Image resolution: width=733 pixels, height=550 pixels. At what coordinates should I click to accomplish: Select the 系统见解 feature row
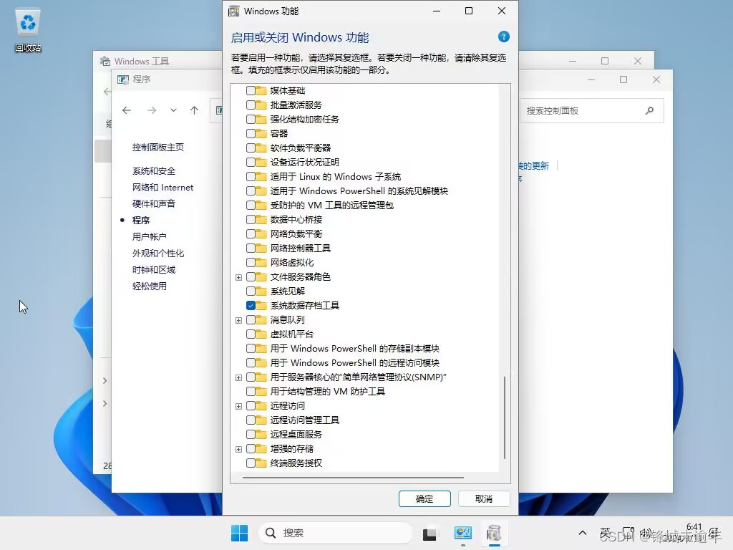tap(288, 291)
